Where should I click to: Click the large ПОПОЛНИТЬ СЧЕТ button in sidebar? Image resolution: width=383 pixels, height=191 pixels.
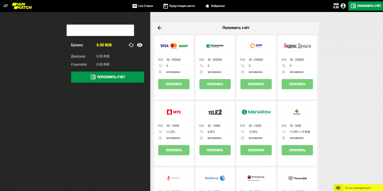(107, 77)
